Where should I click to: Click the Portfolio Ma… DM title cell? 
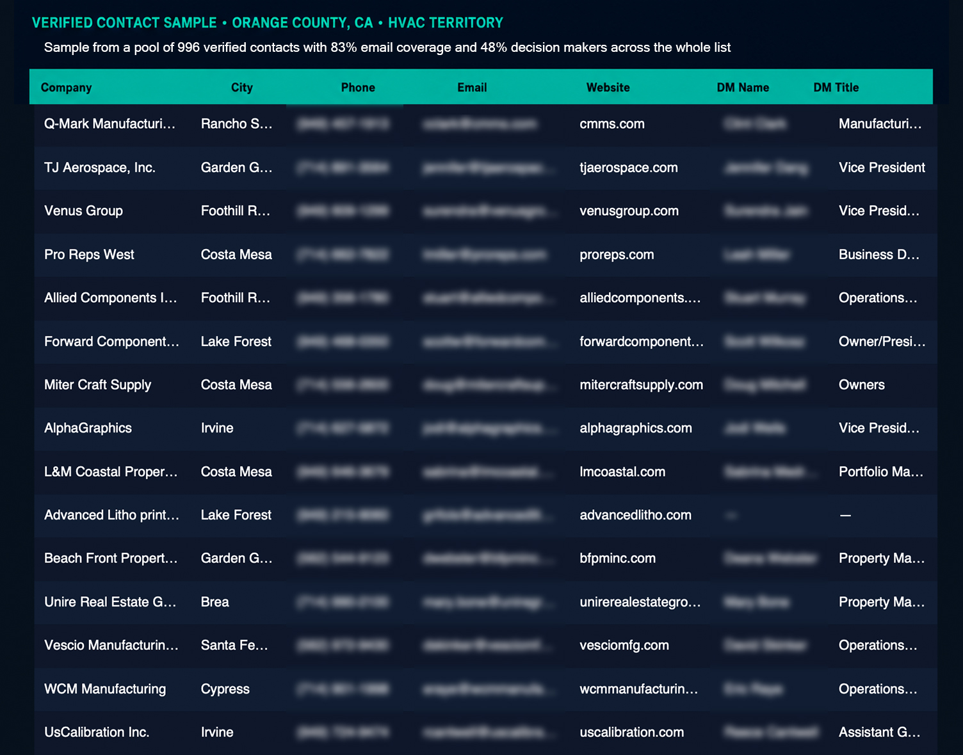[881, 472]
